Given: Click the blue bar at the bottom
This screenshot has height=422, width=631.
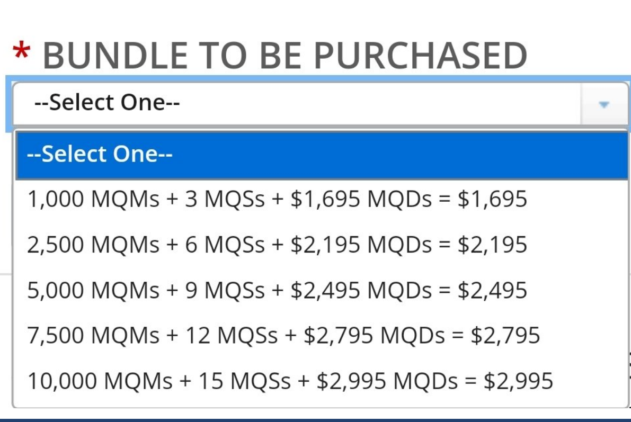Looking at the screenshot, I should 315,418.
